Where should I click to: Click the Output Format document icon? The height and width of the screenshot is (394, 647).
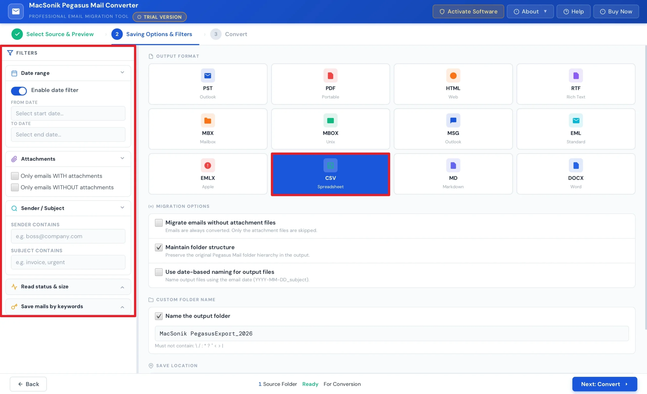click(151, 56)
